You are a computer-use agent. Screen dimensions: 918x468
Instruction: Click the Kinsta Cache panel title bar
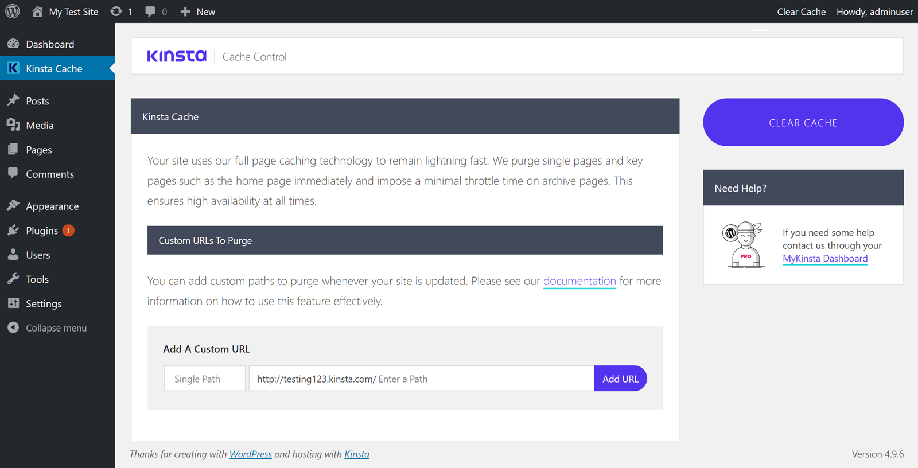point(405,116)
